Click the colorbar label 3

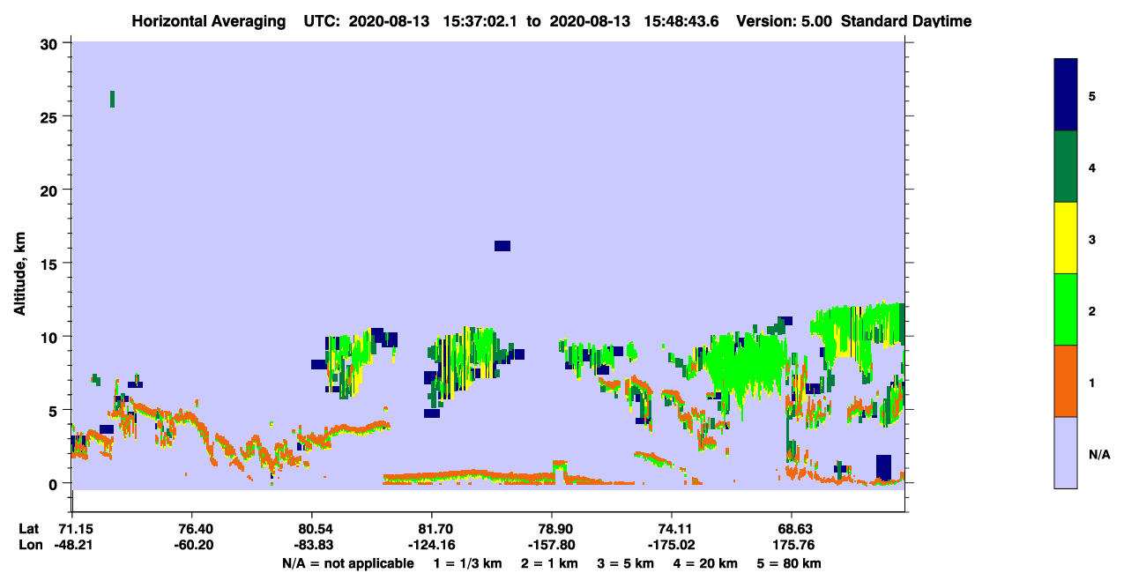[1092, 239]
